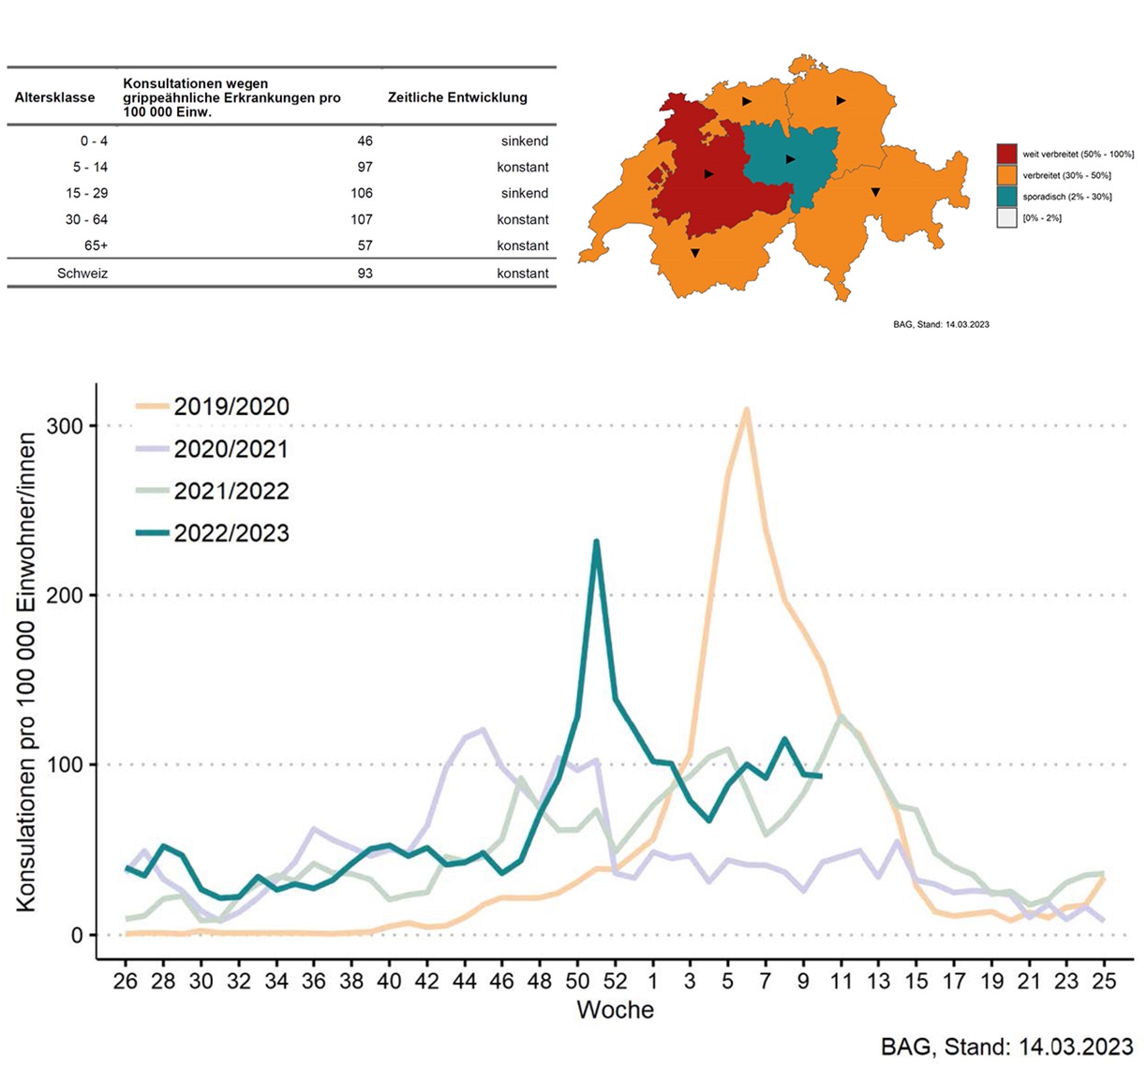
Task: Select the teal 'sporadisch' legend swatch
Action: click(x=1006, y=197)
